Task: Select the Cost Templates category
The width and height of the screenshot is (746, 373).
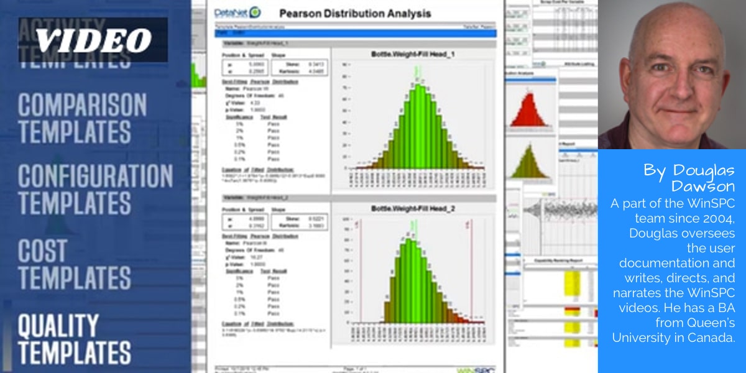Action: click(x=74, y=264)
